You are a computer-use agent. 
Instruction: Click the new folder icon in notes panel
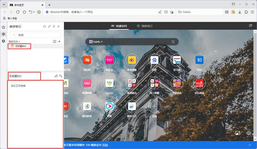[x=55, y=42]
